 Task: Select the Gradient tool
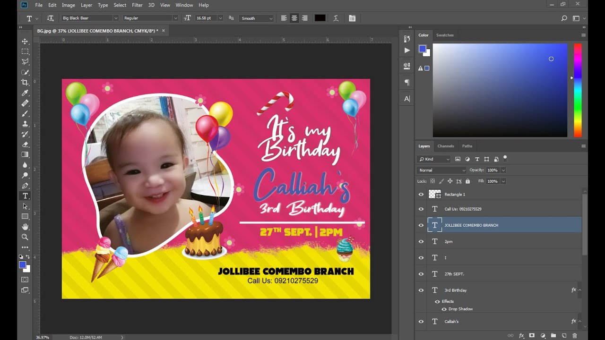click(x=25, y=154)
